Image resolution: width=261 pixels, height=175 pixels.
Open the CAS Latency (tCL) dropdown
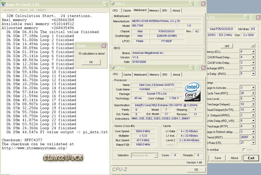pos(253,52)
